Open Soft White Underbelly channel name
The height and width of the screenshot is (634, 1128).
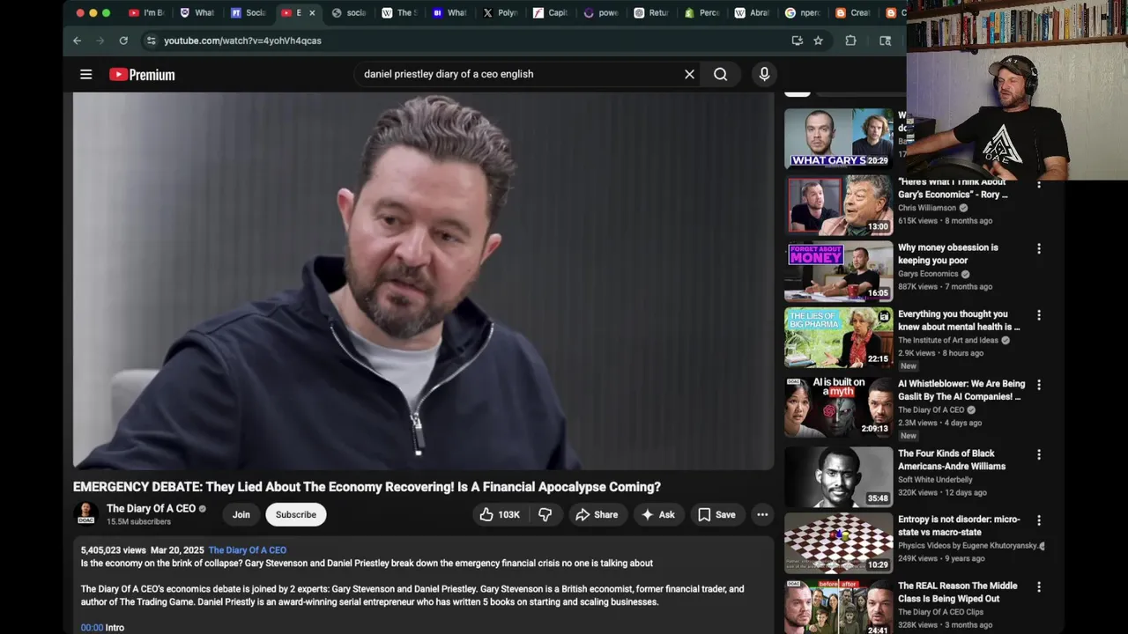pos(935,480)
